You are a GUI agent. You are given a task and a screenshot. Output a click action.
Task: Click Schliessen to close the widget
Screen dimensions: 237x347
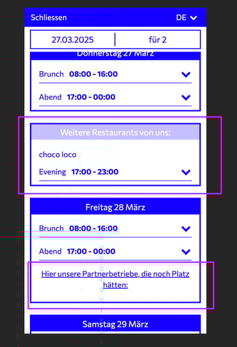pyautogui.click(x=49, y=18)
